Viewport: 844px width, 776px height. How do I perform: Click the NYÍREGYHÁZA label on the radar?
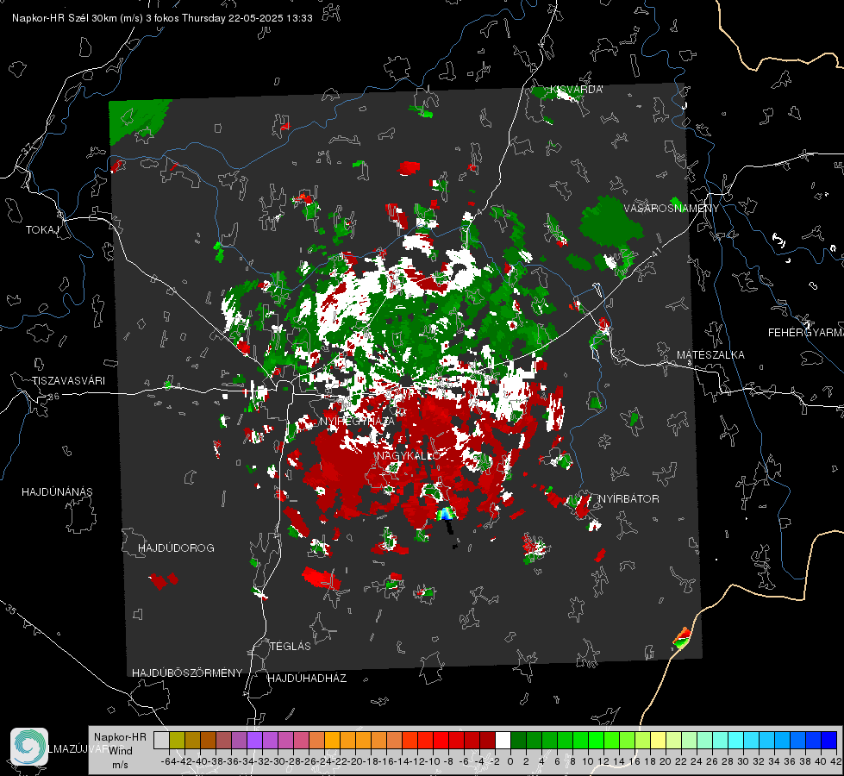(357, 421)
